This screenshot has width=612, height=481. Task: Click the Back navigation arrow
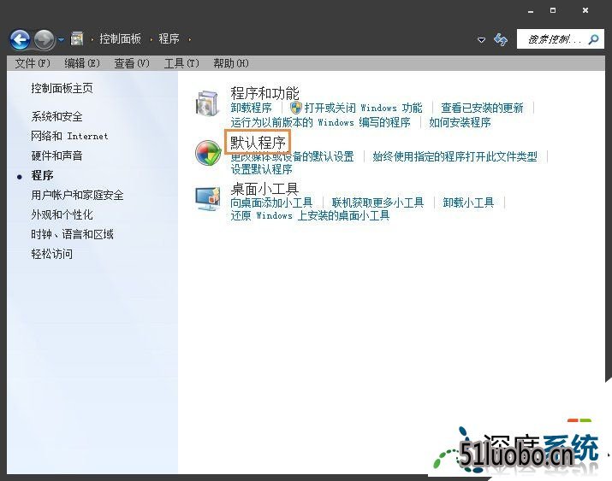(20, 39)
